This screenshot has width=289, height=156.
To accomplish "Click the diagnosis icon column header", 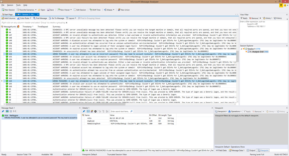I will (x=18, y=26).
